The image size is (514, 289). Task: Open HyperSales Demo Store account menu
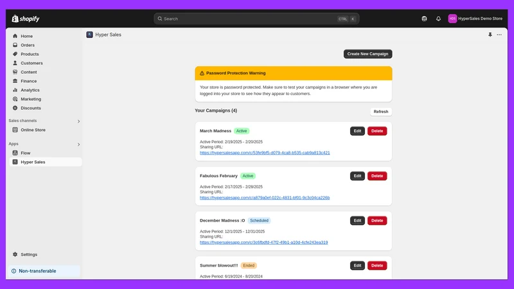tap(475, 19)
